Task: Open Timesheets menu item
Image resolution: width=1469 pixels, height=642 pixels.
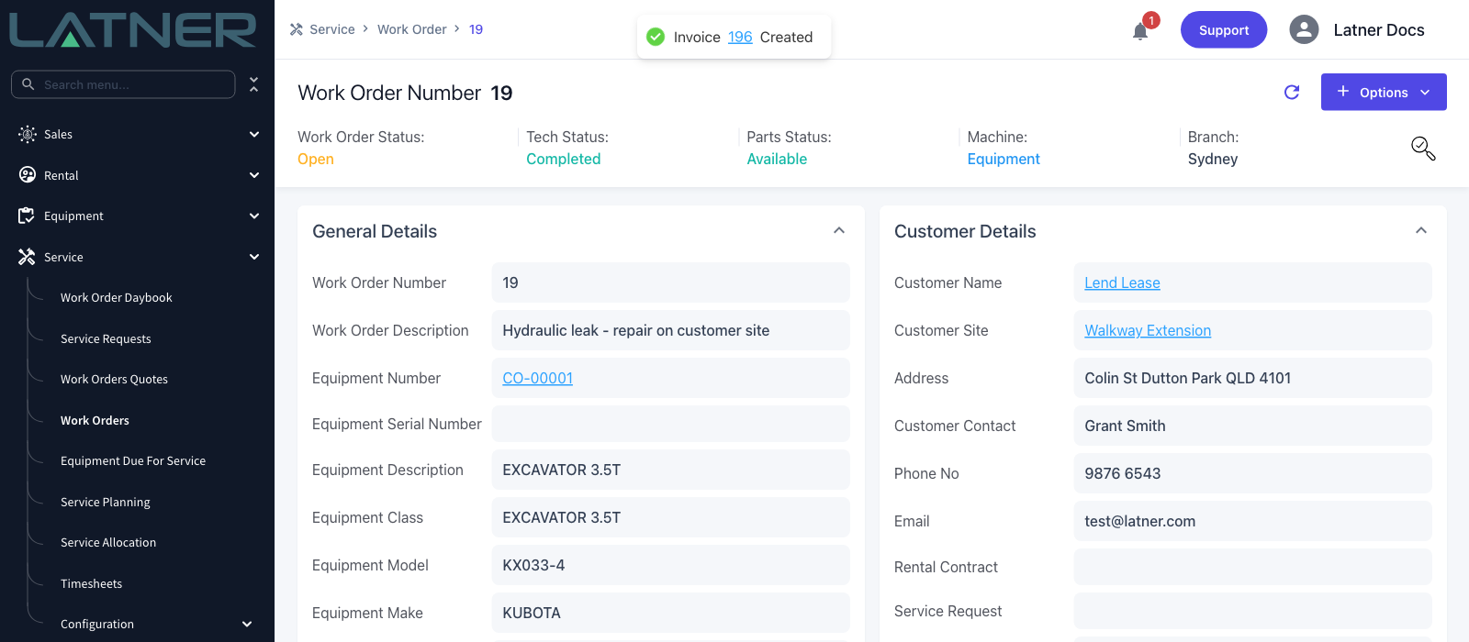Action: coord(91,583)
